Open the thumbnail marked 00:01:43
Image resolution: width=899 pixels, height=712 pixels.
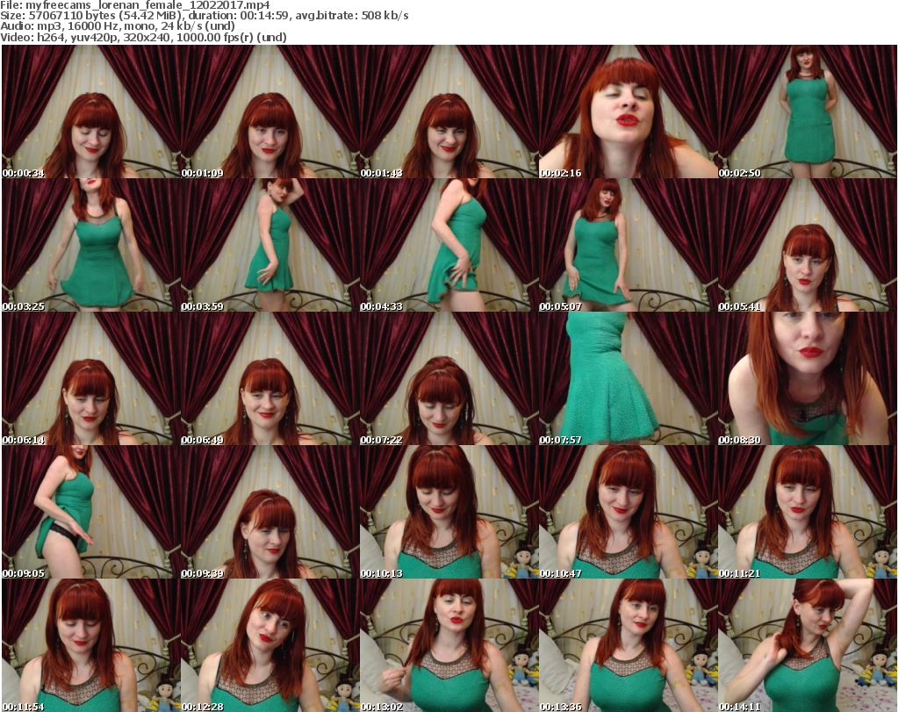pos(449,111)
